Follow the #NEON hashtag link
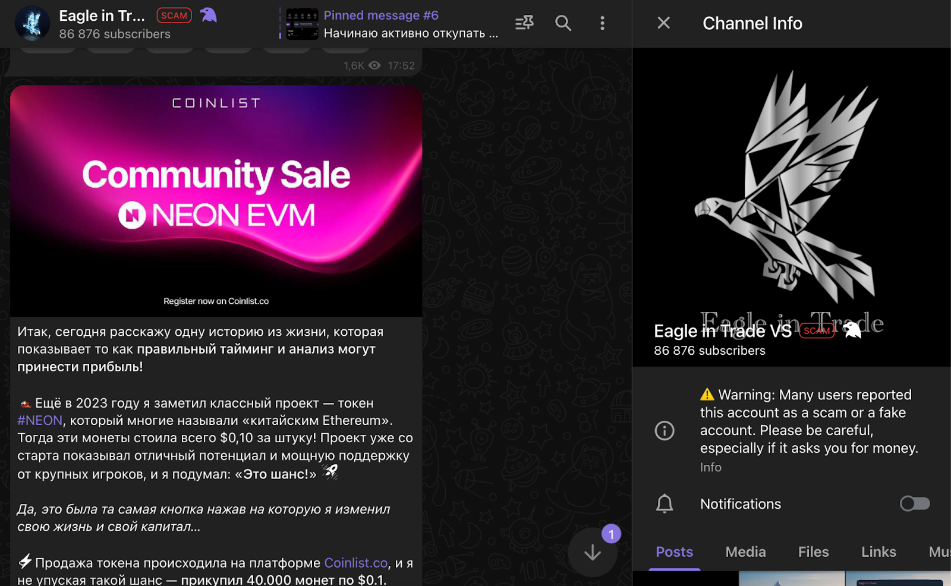Screen dimensions: 951x586 (40, 421)
